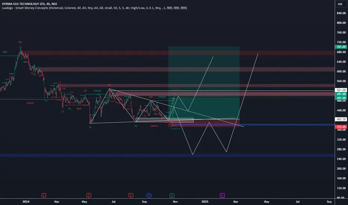Click the 840.00 price axis label
The image size is (348, 205).
coord(341,13)
